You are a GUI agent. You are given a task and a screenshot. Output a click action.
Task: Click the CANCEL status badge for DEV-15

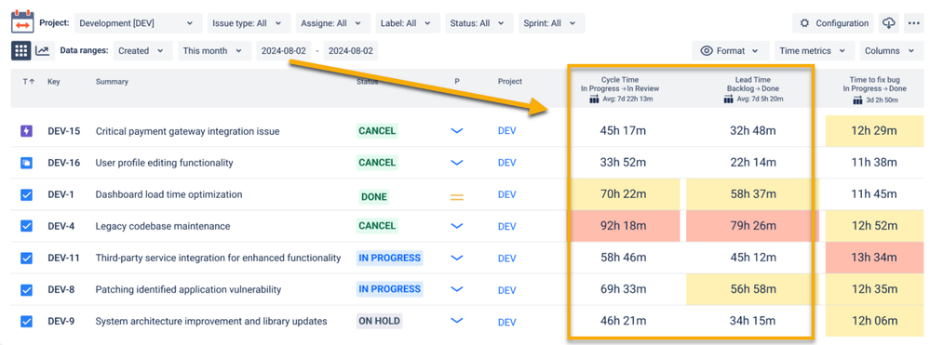click(377, 130)
